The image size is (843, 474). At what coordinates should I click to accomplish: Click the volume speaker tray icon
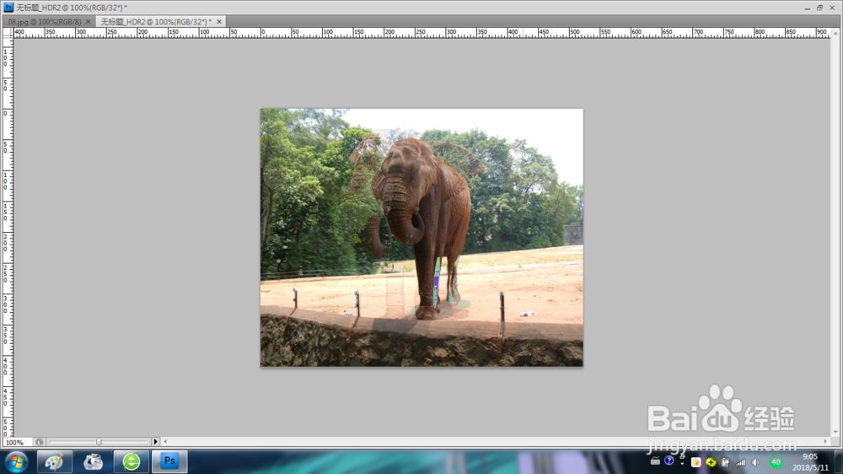[755, 462]
